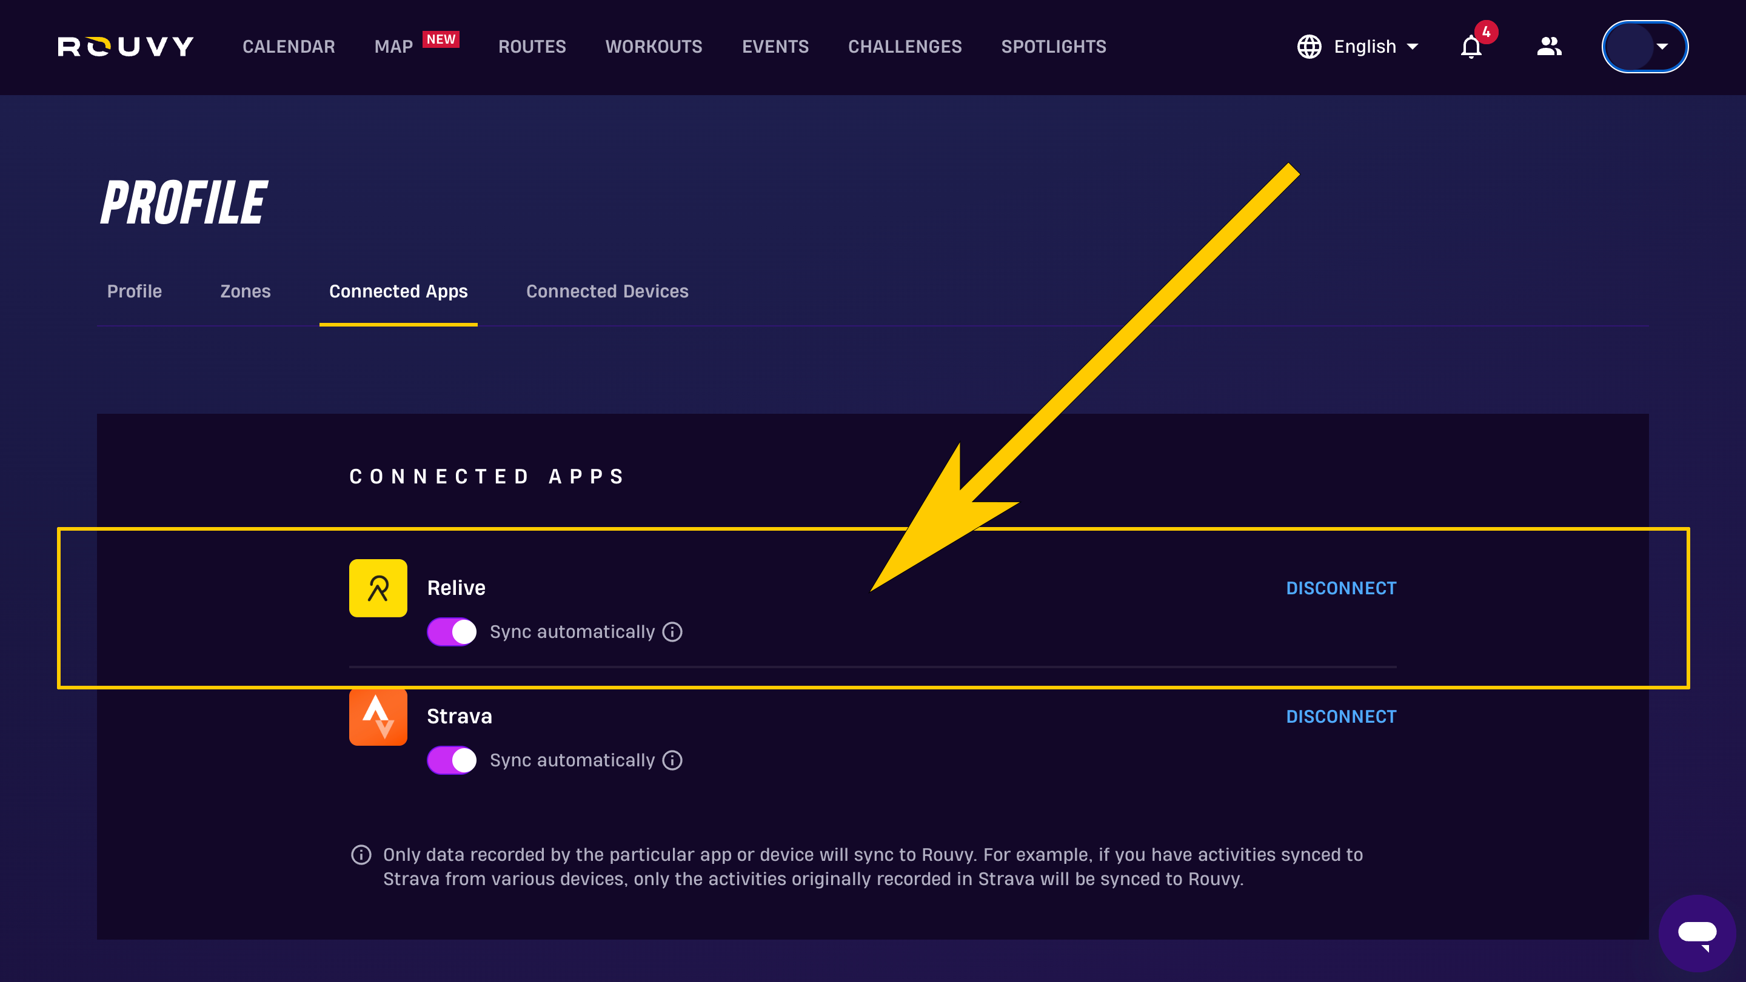The image size is (1746, 982).
Task: Click the globe language icon
Action: tap(1309, 47)
